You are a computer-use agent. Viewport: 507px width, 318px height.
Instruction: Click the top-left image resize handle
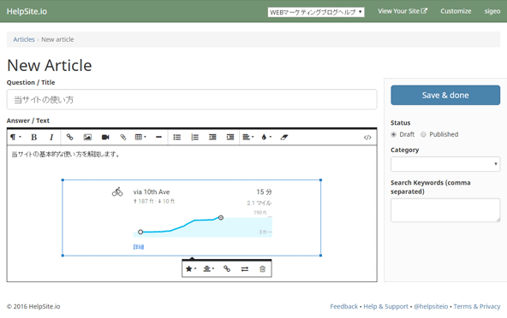pos(63,180)
